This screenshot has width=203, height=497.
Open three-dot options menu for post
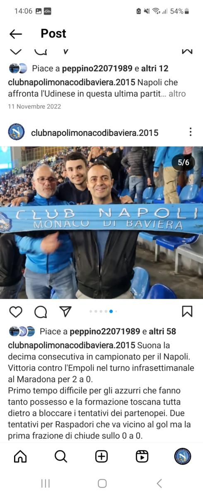coord(191,132)
